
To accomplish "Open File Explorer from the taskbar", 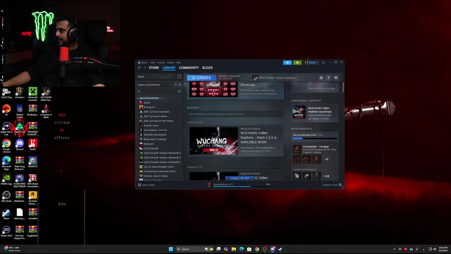I will point(234,249).
